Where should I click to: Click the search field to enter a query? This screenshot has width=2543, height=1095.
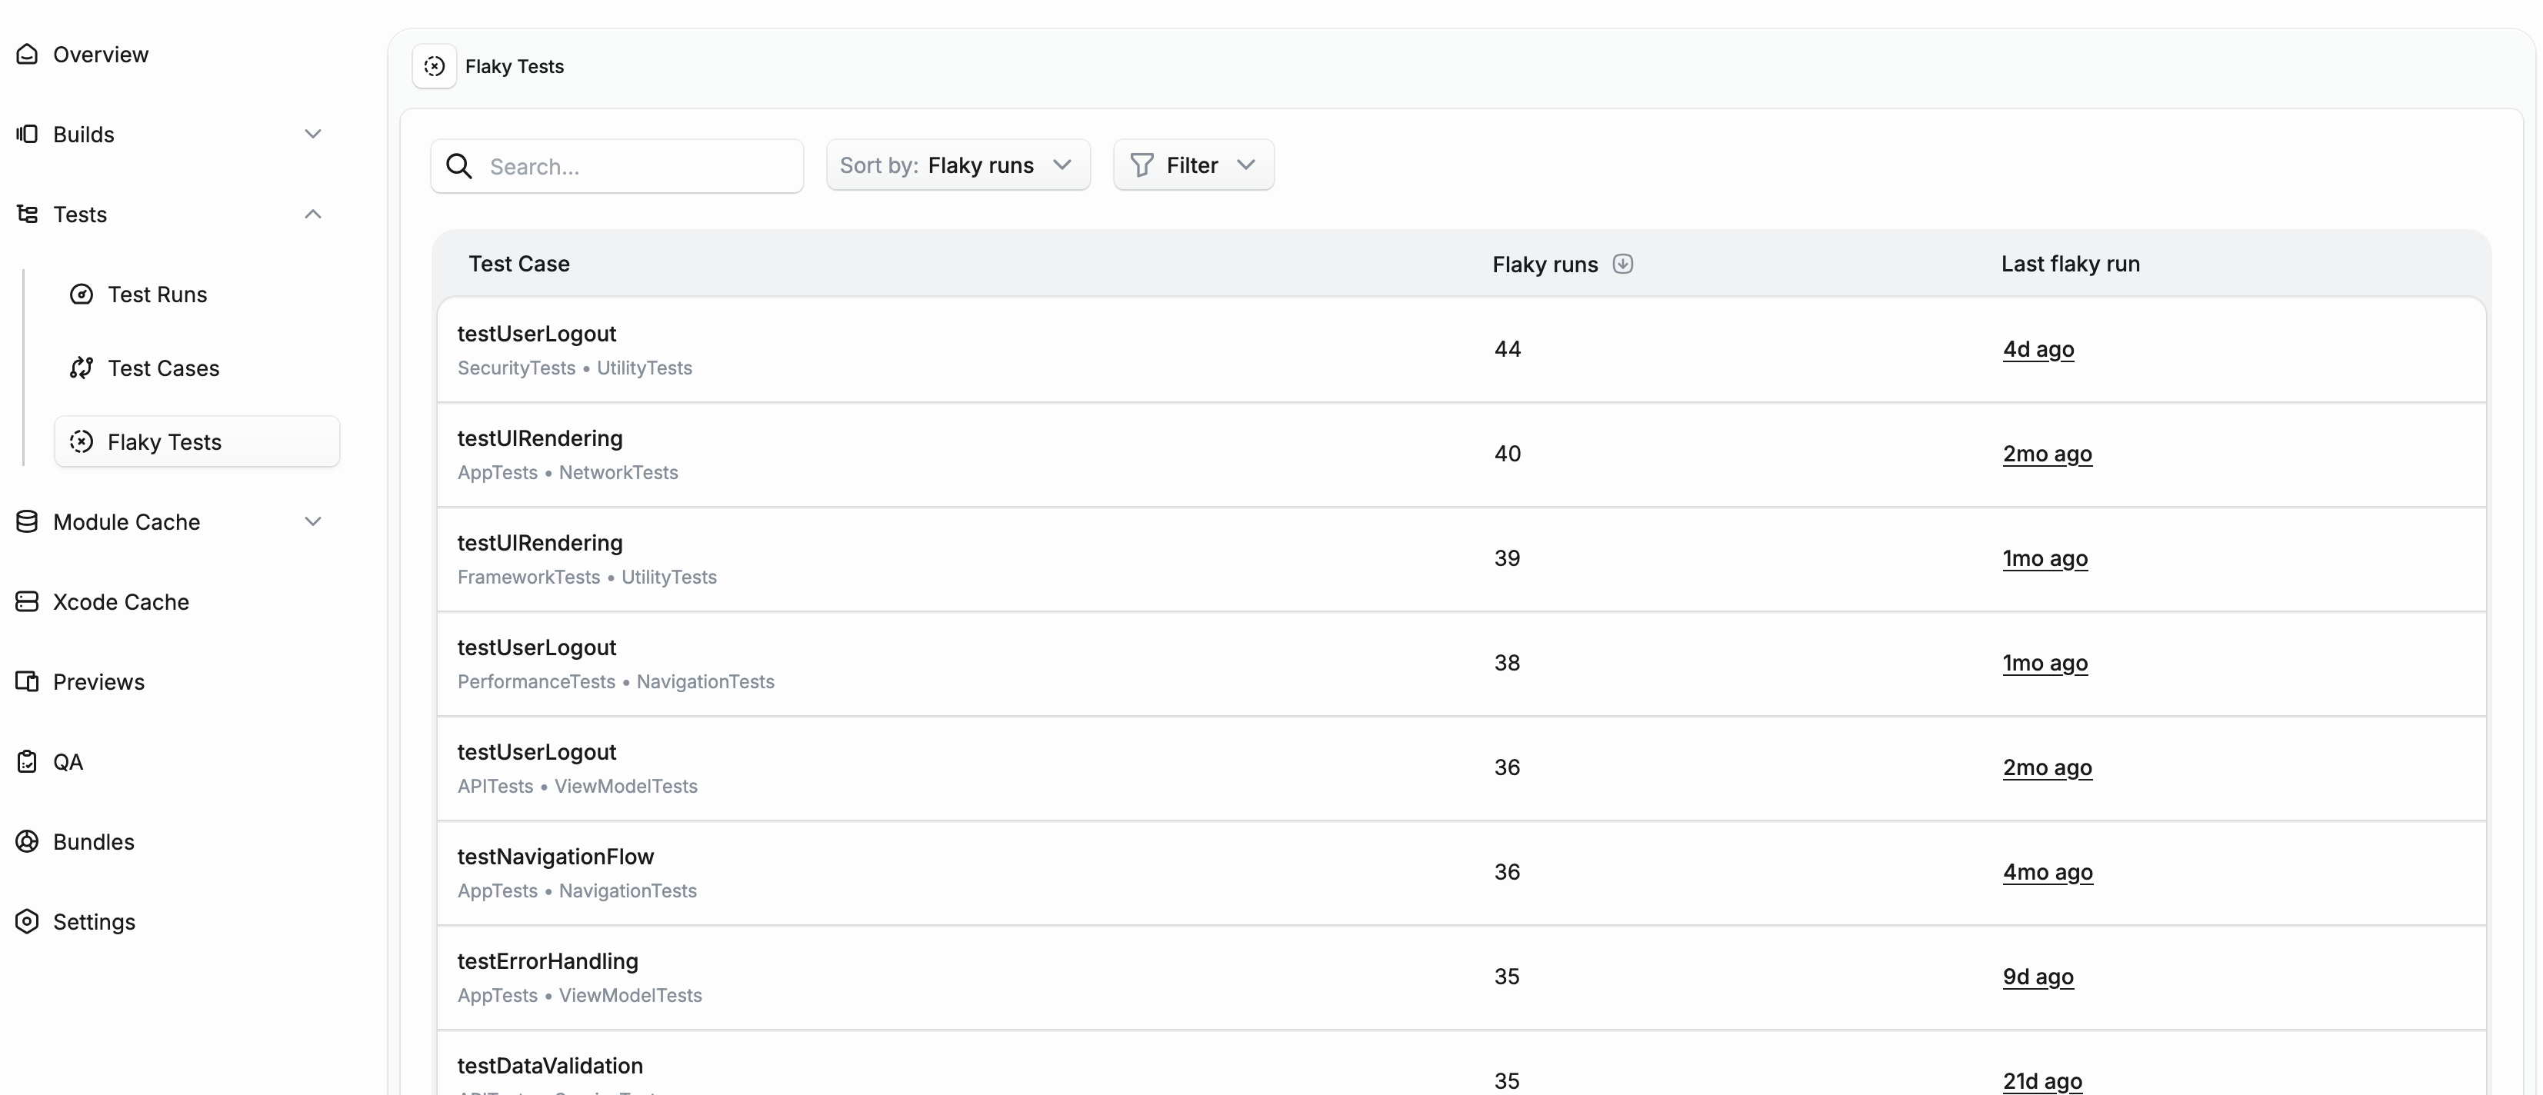(x=616, y=166)
